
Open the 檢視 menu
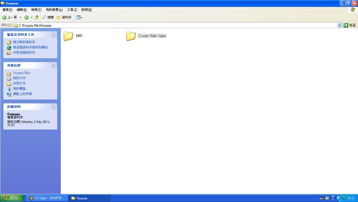36,9
